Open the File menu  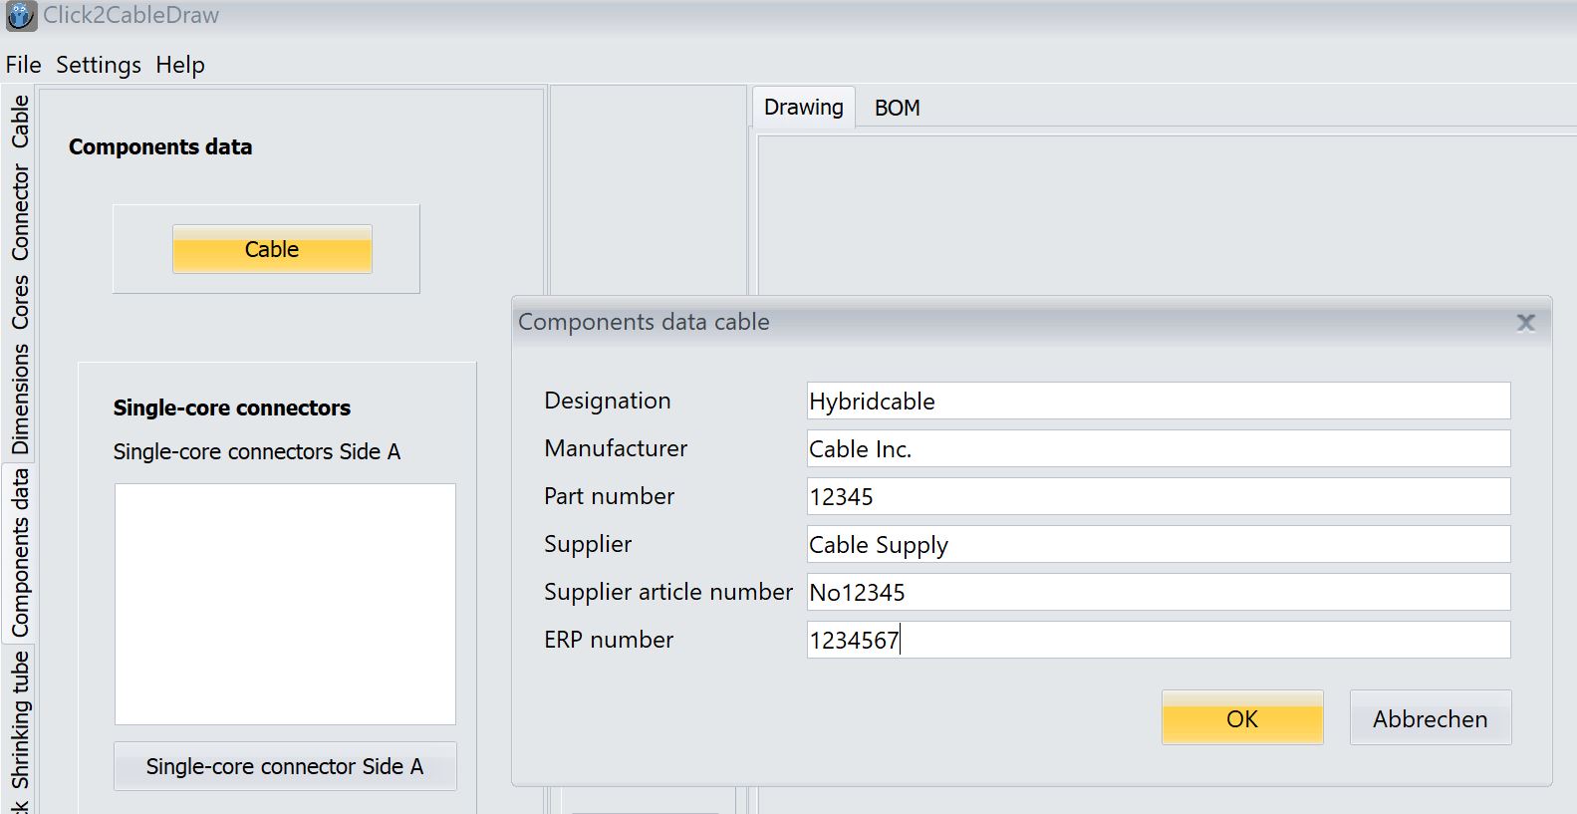point(23,65)
